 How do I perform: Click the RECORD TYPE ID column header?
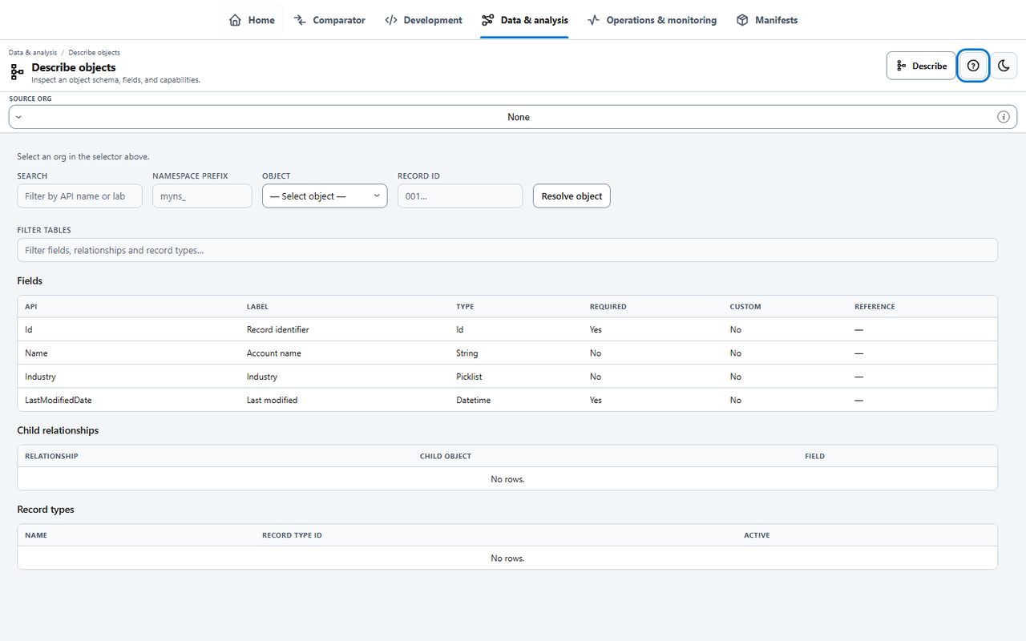[x=292, y=535]
